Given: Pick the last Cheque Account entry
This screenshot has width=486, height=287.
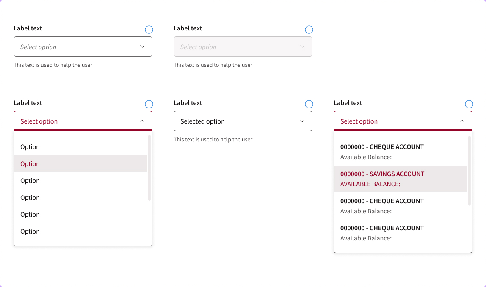Looking at the screenshot, I should tap(400, 233).
